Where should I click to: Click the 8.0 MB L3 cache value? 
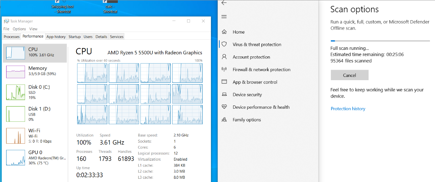coord(179,177)
